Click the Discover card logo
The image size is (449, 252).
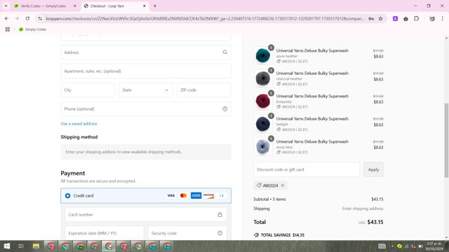209,196
